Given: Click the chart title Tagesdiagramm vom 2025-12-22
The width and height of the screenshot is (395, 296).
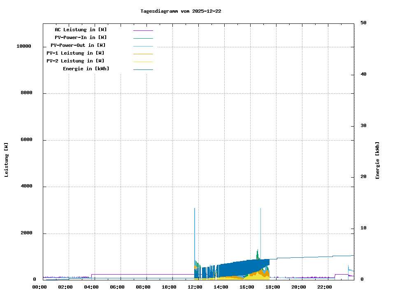Looking at the screenshot, I should tap(181, 11).
